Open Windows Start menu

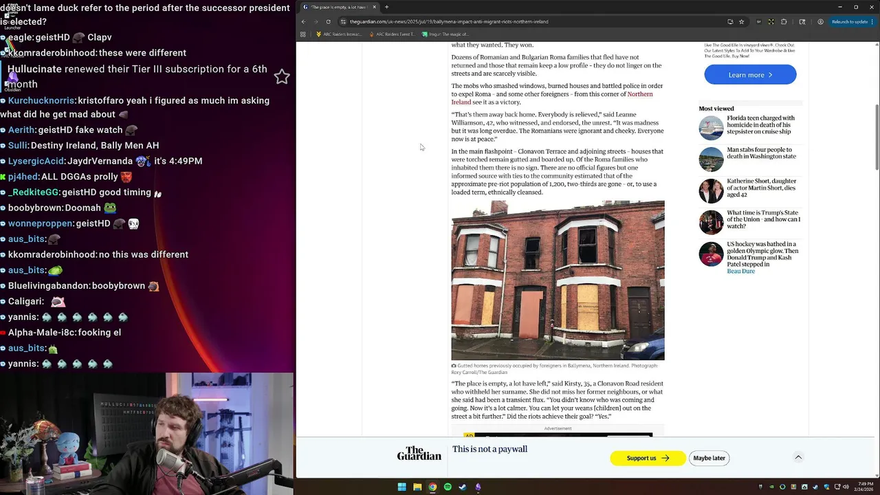[x=401, y=487]
